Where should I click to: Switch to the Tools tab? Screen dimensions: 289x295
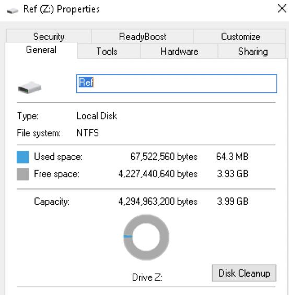(x=107, y=51)
